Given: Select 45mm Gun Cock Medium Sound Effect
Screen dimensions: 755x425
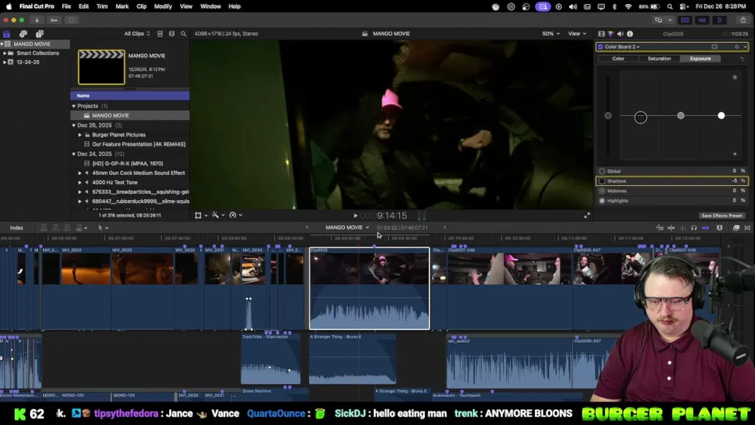Looking at the screenshot, I should coord(130,173).
